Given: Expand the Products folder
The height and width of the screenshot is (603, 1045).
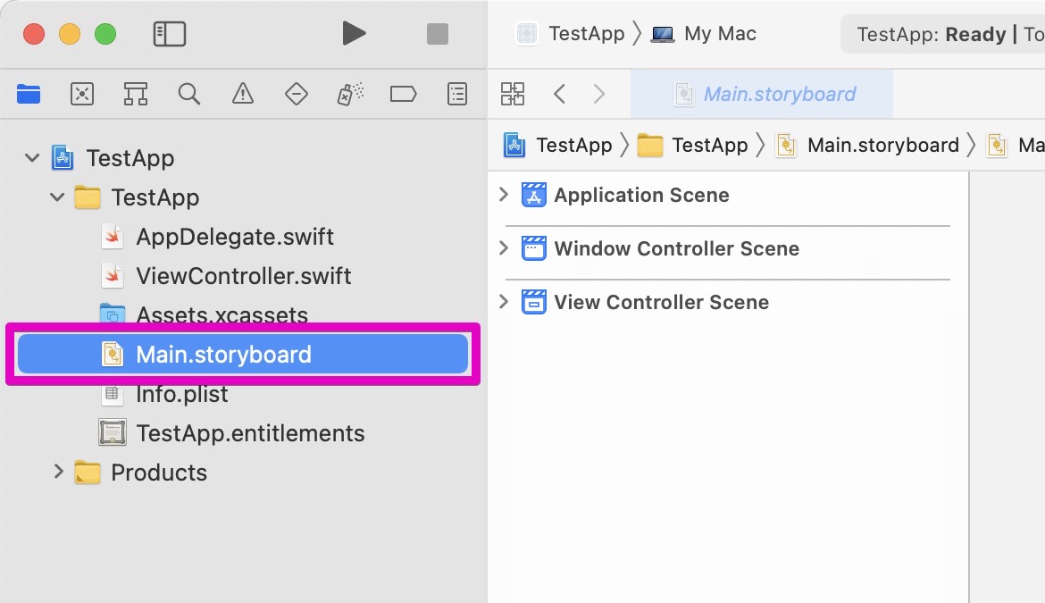Looking at the screenshot, I should [x=58, y=473].
